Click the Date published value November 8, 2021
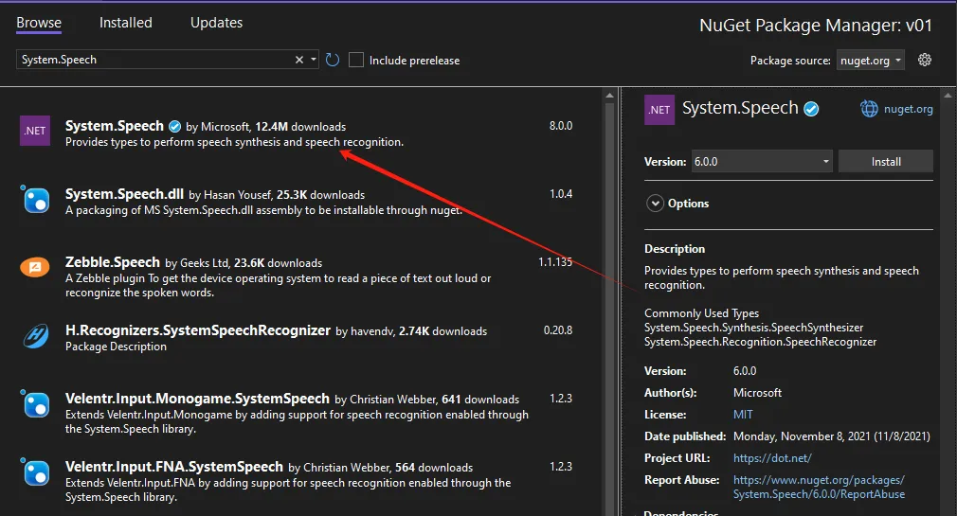Image resolution: width=957 pixels, height=516 pixels. 832,436
